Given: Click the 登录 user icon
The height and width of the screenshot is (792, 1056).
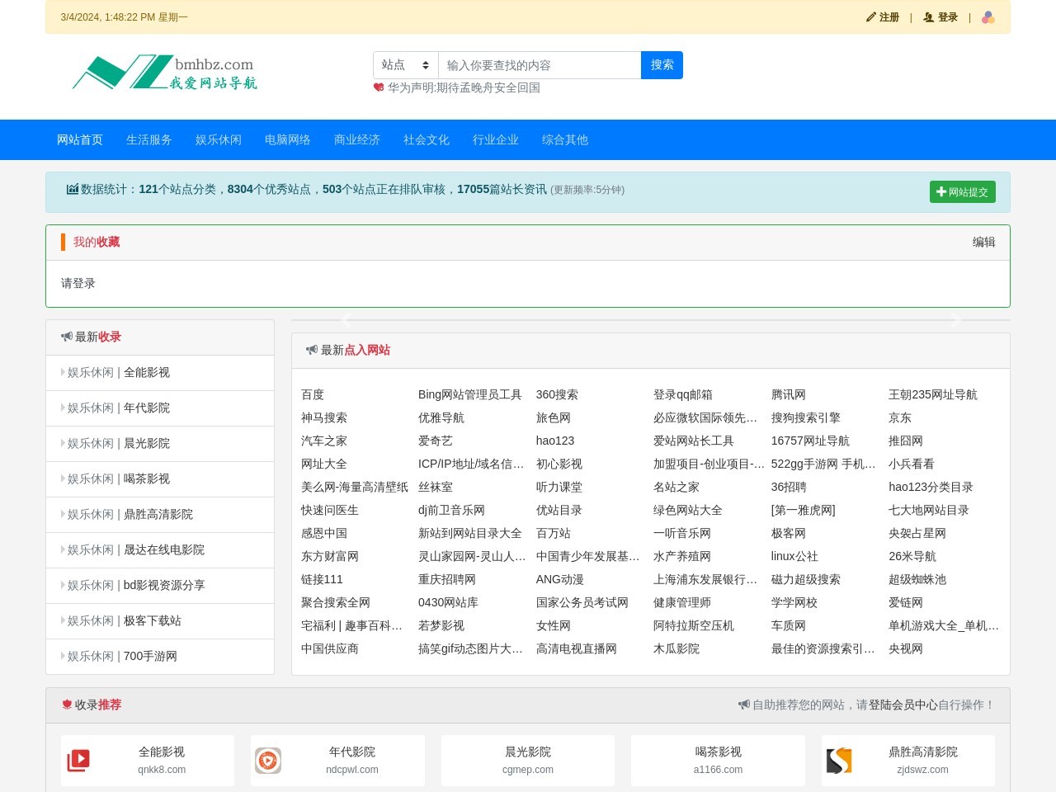Looking at the screenshot, I should (929, 16).
